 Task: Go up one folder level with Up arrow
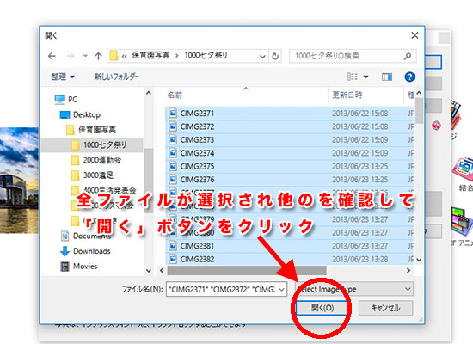(x=98, y=56)
